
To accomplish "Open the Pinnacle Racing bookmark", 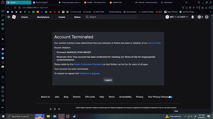I will click(115, 12).
